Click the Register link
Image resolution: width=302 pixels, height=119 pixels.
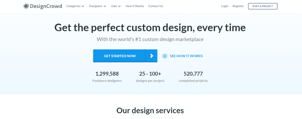pyautogui.click(x=238, y=6)
